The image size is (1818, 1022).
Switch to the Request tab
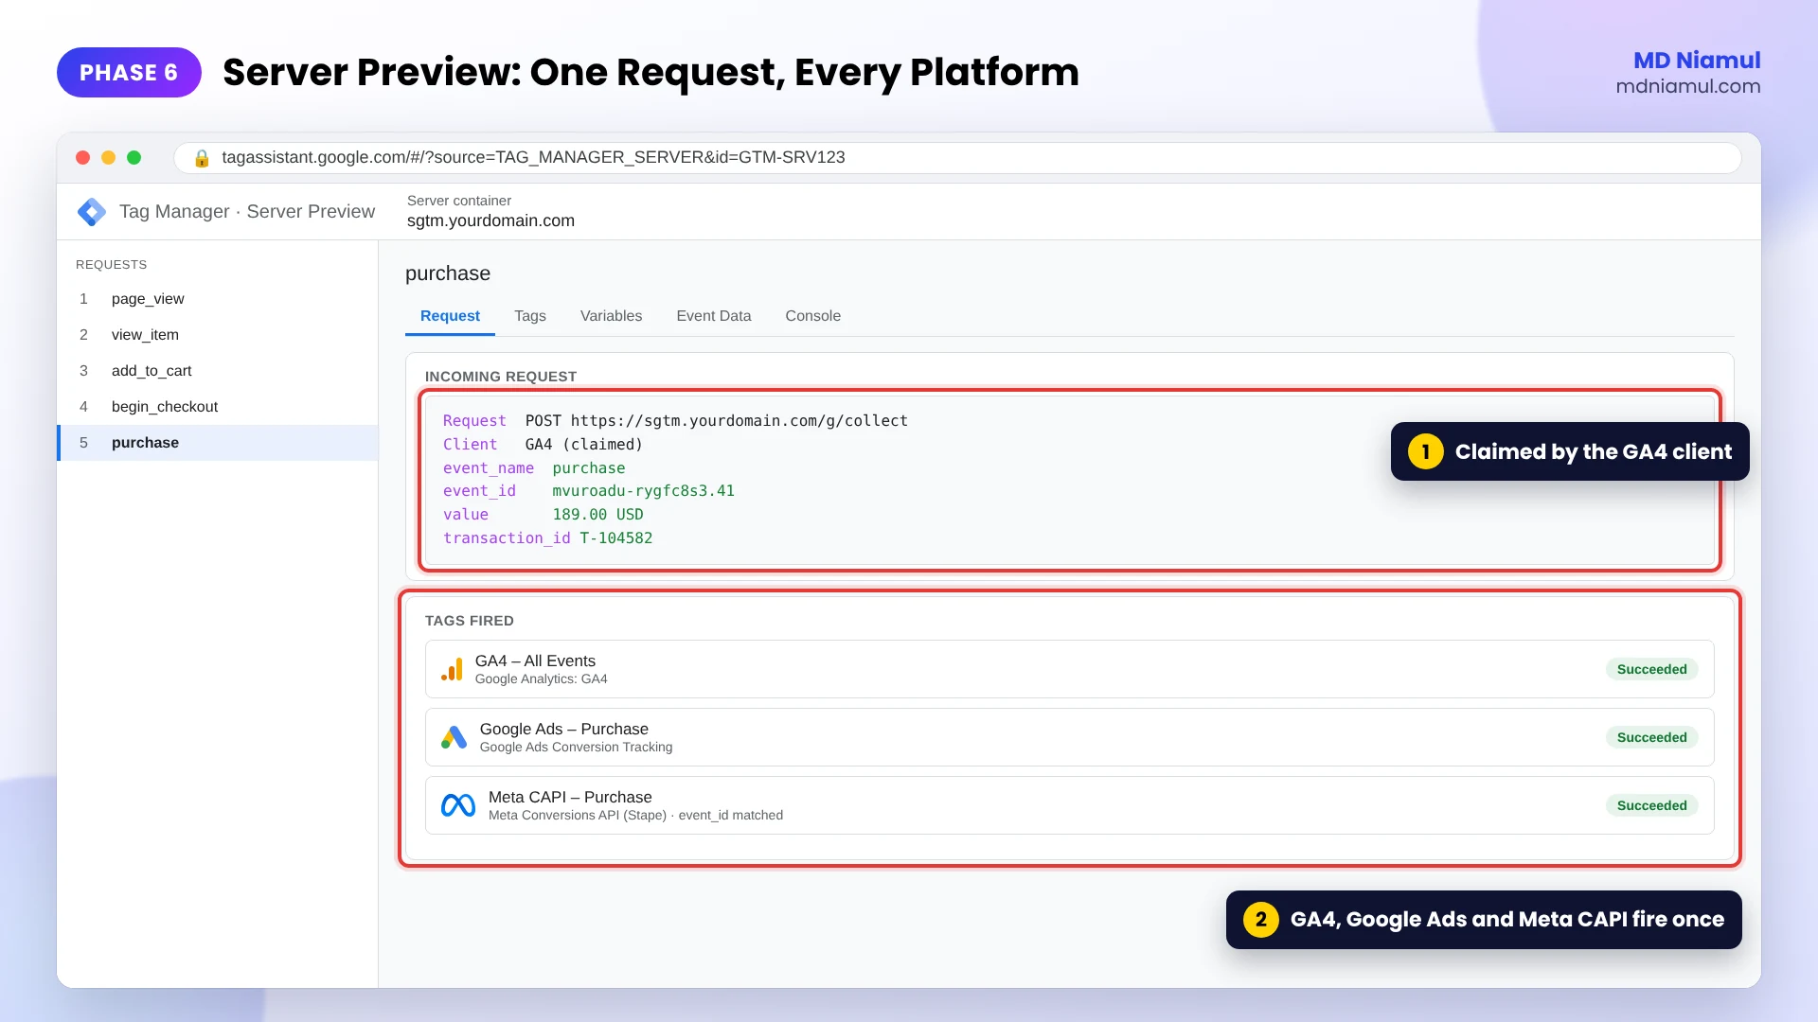coord(450,316)
